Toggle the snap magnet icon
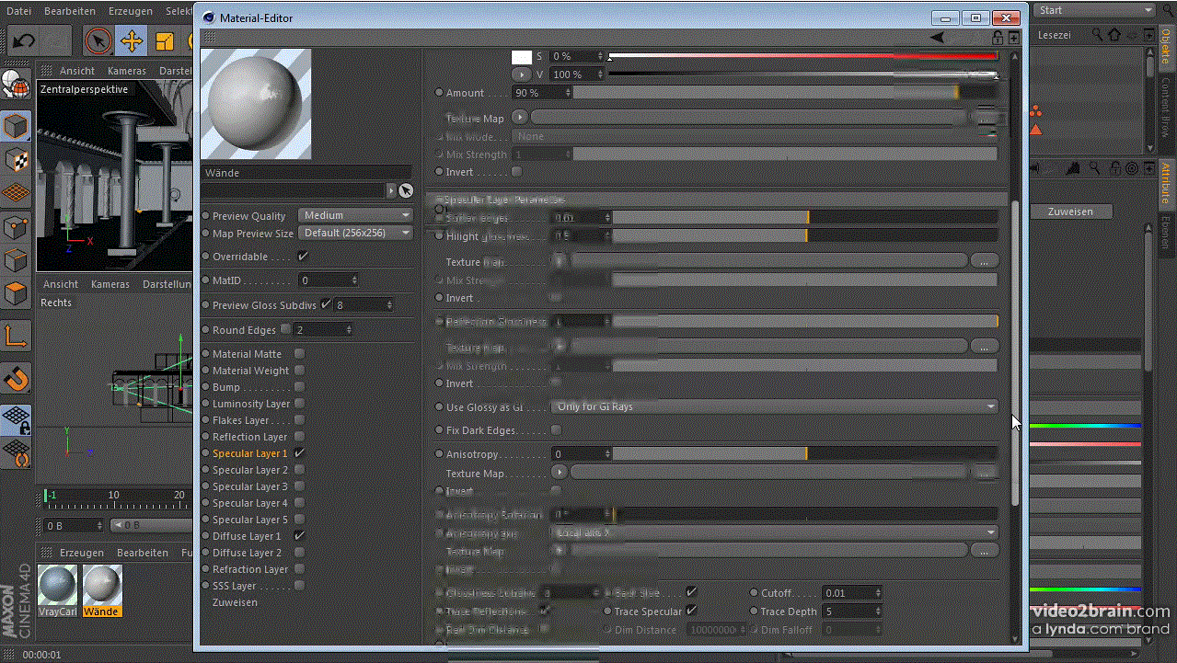The height and width of the screenshot is (663, 1177). click(16, 378)
